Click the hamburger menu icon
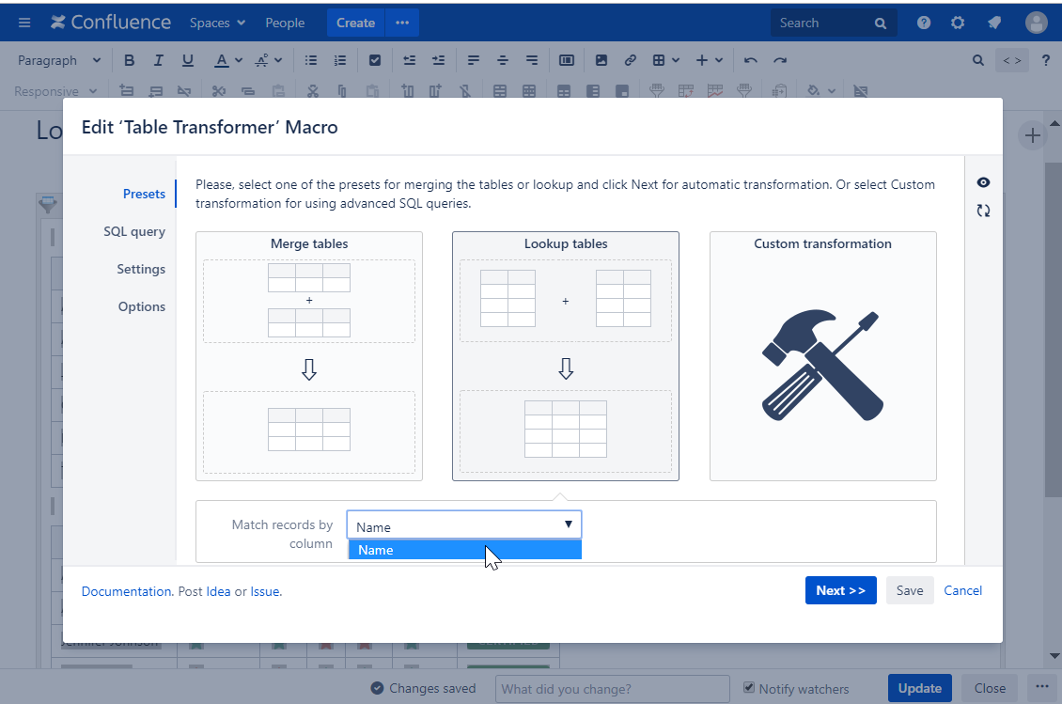The height and width of the screenshot is (704, 1062). pyautogui.click(x=24, y=23)
